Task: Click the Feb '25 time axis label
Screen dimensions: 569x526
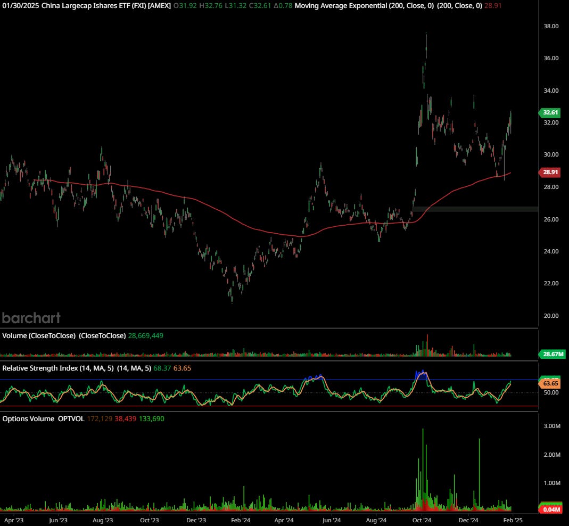Action: tap(513, 520)
